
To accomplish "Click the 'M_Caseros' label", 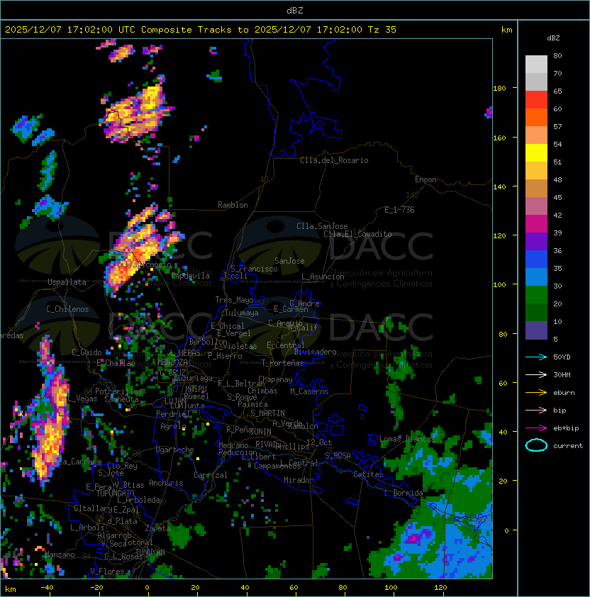I will 309,391.
